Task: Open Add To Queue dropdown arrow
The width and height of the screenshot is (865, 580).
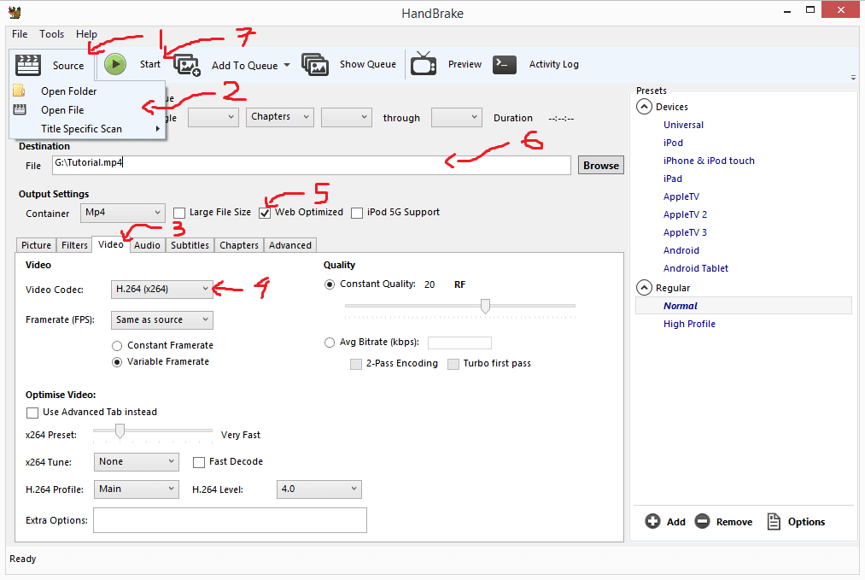Action: coord(287,65)
